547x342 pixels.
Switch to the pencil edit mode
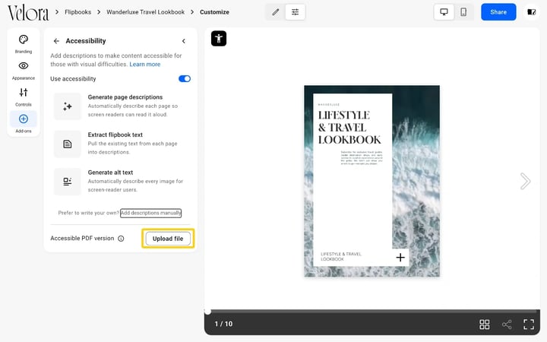(x=276, y=12)
